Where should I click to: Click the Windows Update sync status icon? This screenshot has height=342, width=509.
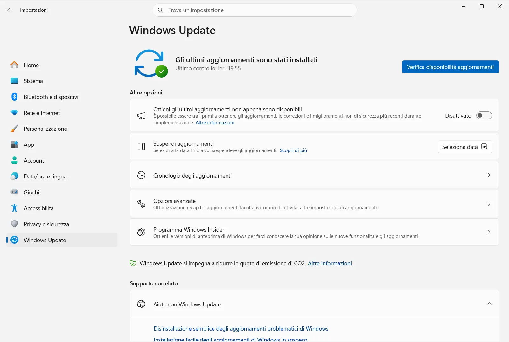coord(151,63)
